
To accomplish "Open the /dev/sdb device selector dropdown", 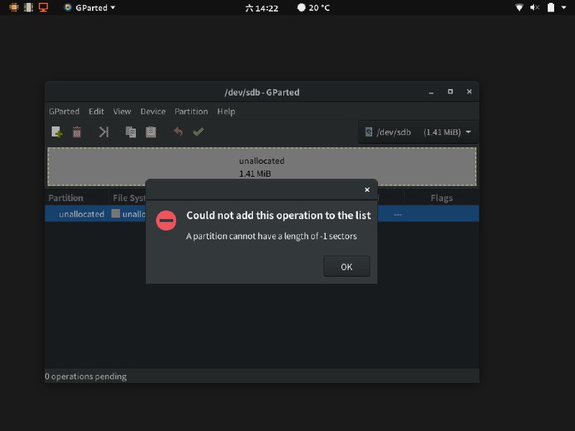I will click(x=418, y=132).
